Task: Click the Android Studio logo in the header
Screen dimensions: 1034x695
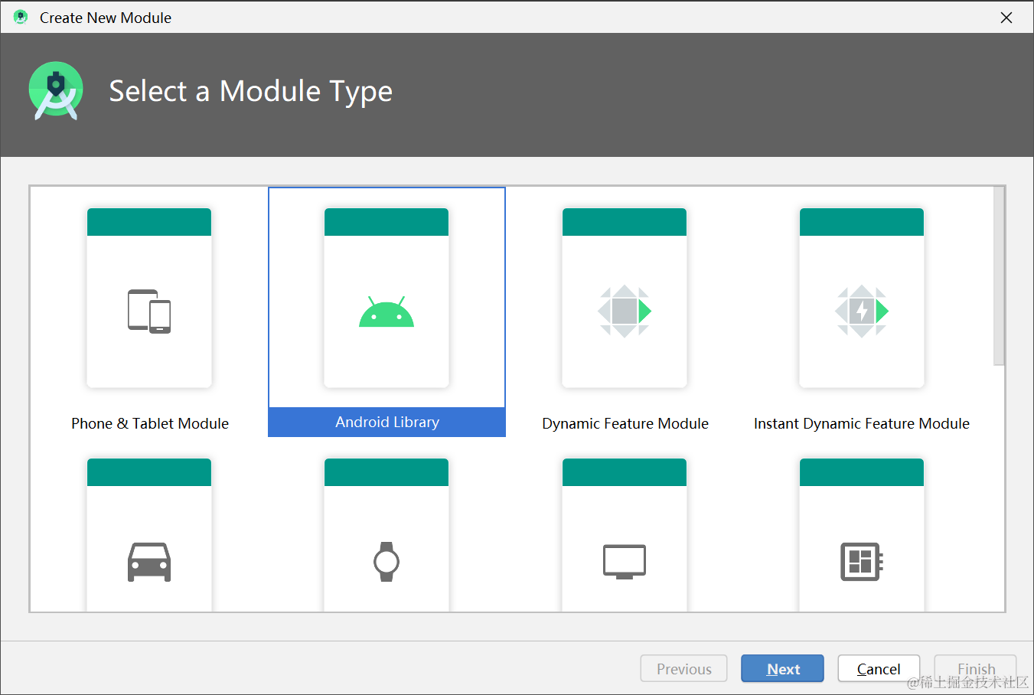Action: click(x=56, y=91)
